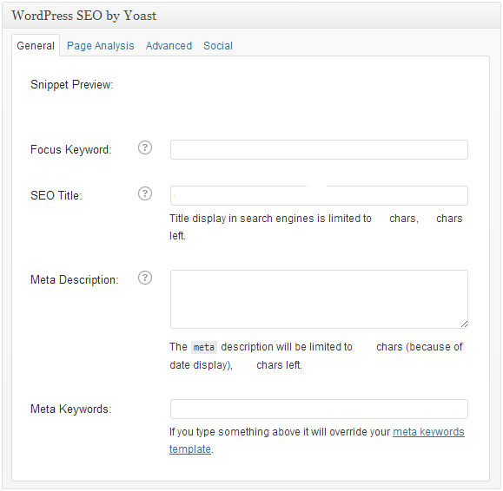Focus the Focus Keyword text field

[319, 149]
